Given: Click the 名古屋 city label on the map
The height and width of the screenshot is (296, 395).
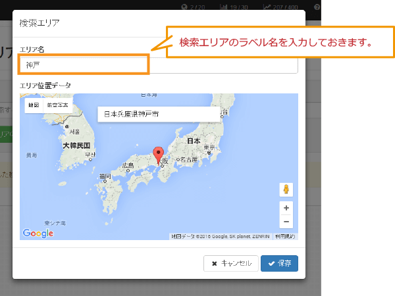Looking at the screenshot, I should click(x=189, y=160).
